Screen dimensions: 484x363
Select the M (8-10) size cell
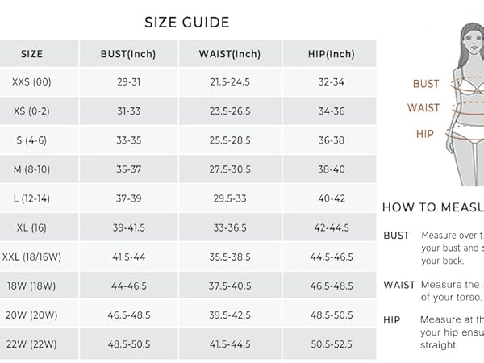(31, 169)
